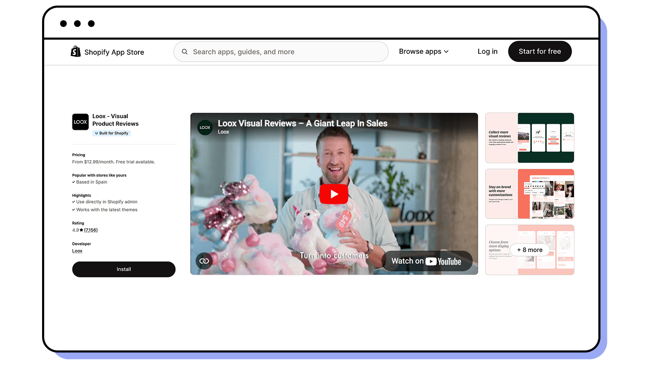Click the Shopify bag logo
Image resolution: width=649 pixels, height=365 pixels.
coord(75,51)
